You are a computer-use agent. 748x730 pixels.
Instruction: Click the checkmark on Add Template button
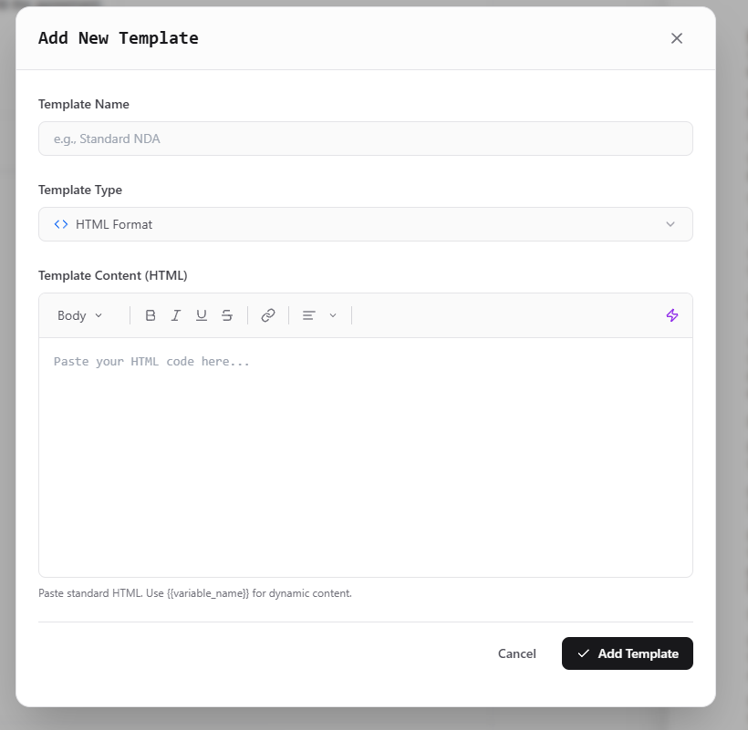pyautogui.click(x=583, y=653)
